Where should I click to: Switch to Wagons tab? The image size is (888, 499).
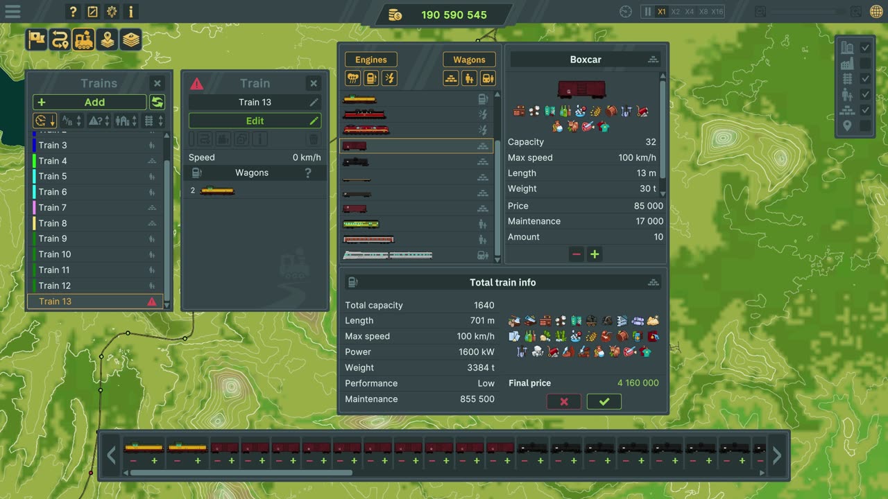tap(469, 60)
